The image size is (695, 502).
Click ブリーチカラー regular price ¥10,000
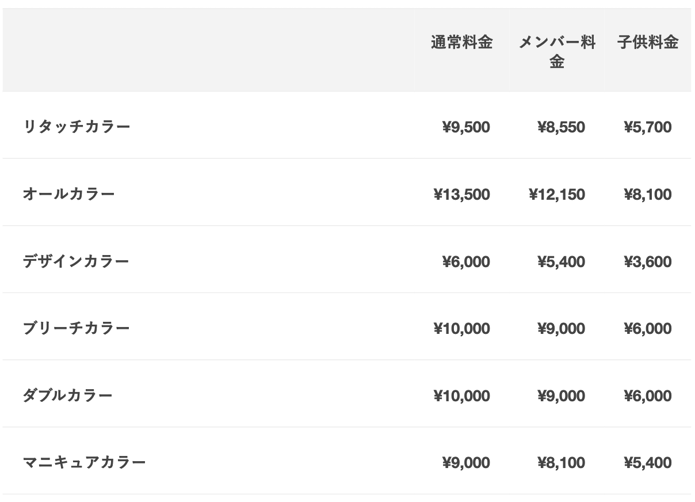pyautogui.click(x=462, y=329)
